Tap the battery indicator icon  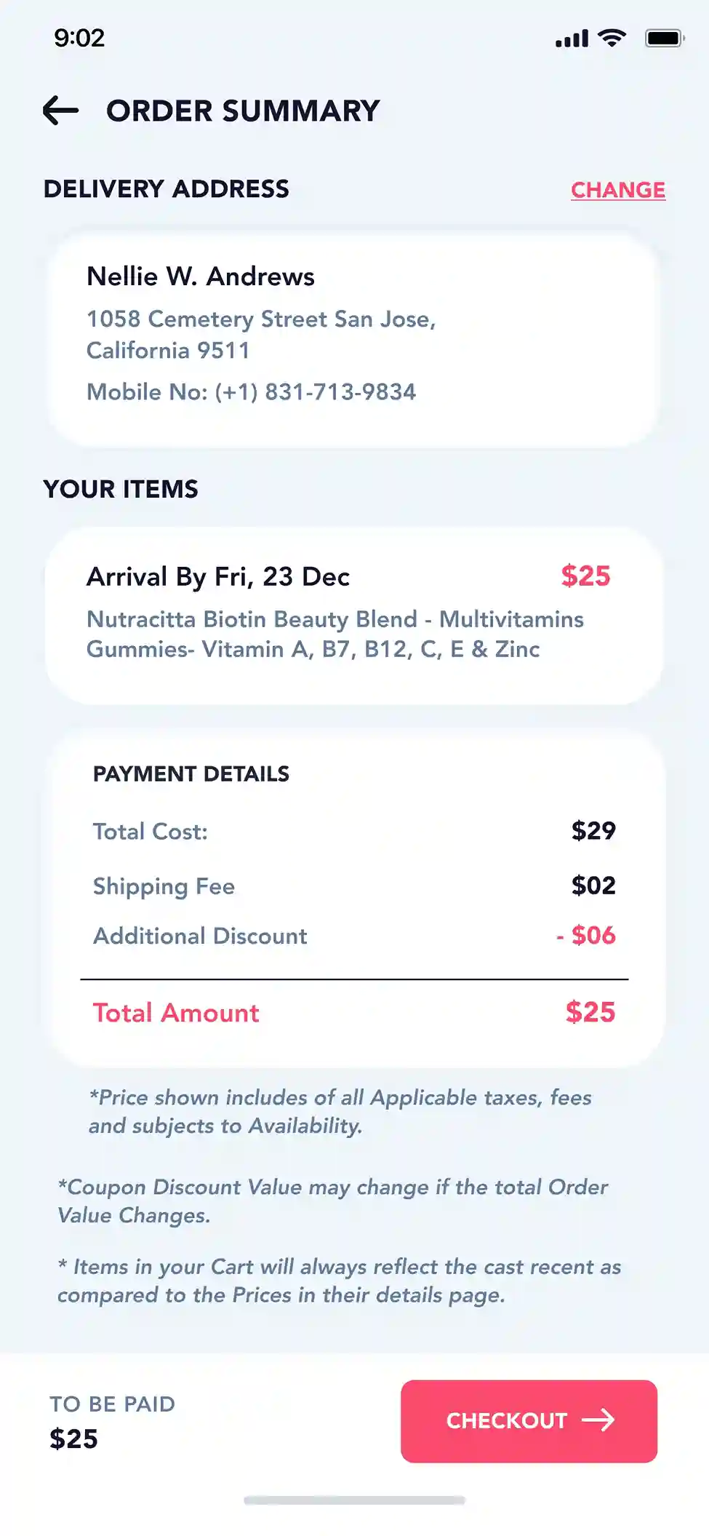665,38
